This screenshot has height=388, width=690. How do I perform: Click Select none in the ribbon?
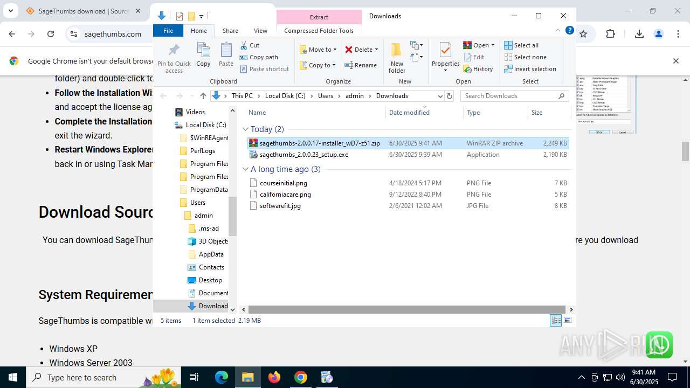click(526, 57)
